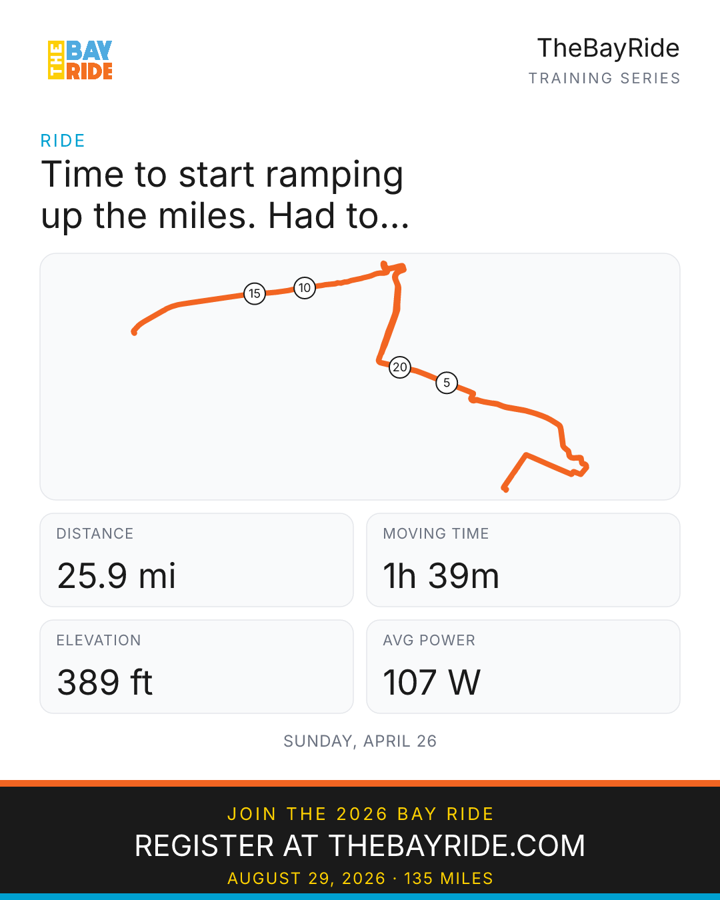Select the mile 10 marker on route

(x=305, y=288)
